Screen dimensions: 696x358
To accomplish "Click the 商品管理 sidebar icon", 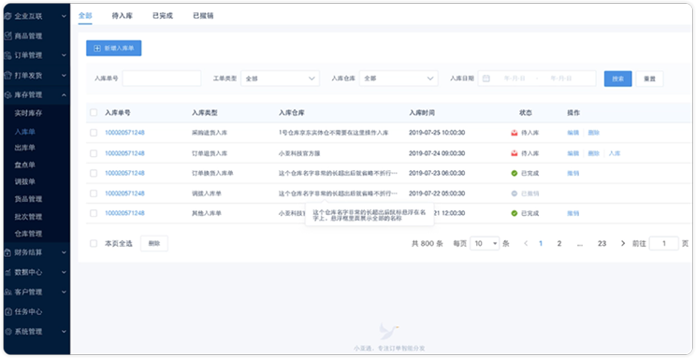I will pyautogui.click(x=7, y=36).
